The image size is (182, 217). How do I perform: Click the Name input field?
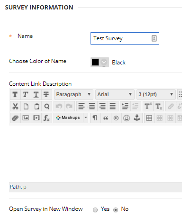pos(125,38)
